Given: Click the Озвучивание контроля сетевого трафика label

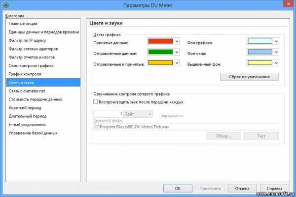Looking at the screenshot, I should pyautogui.click(x=131, y=94).
